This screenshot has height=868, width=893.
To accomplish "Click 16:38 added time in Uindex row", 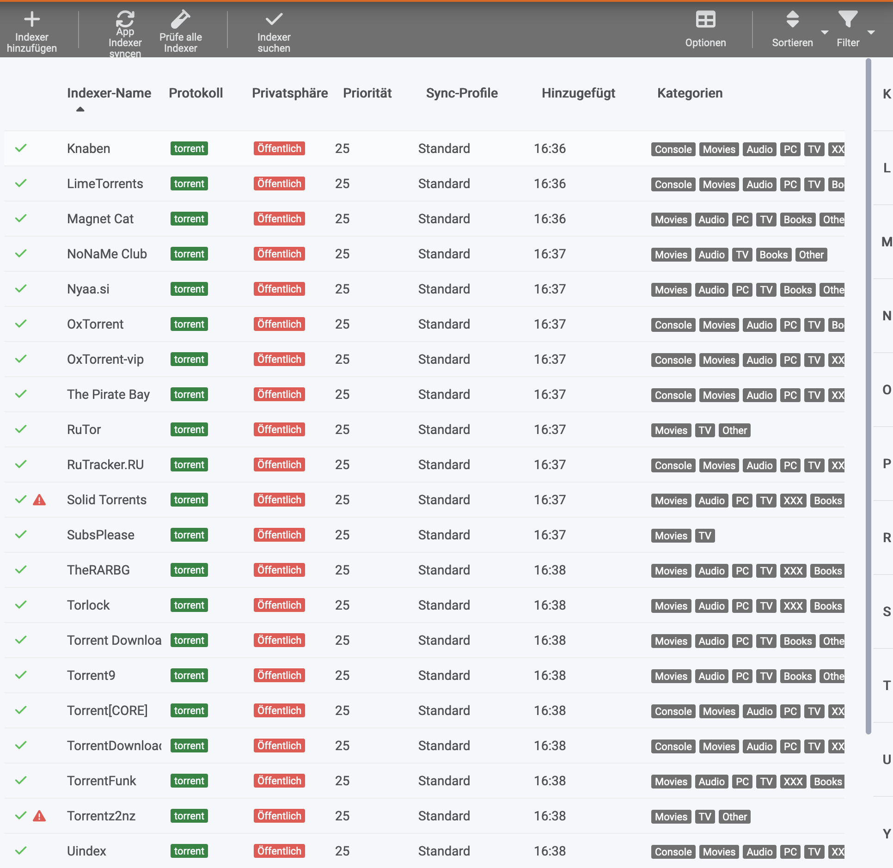I will tap(550, 851).
